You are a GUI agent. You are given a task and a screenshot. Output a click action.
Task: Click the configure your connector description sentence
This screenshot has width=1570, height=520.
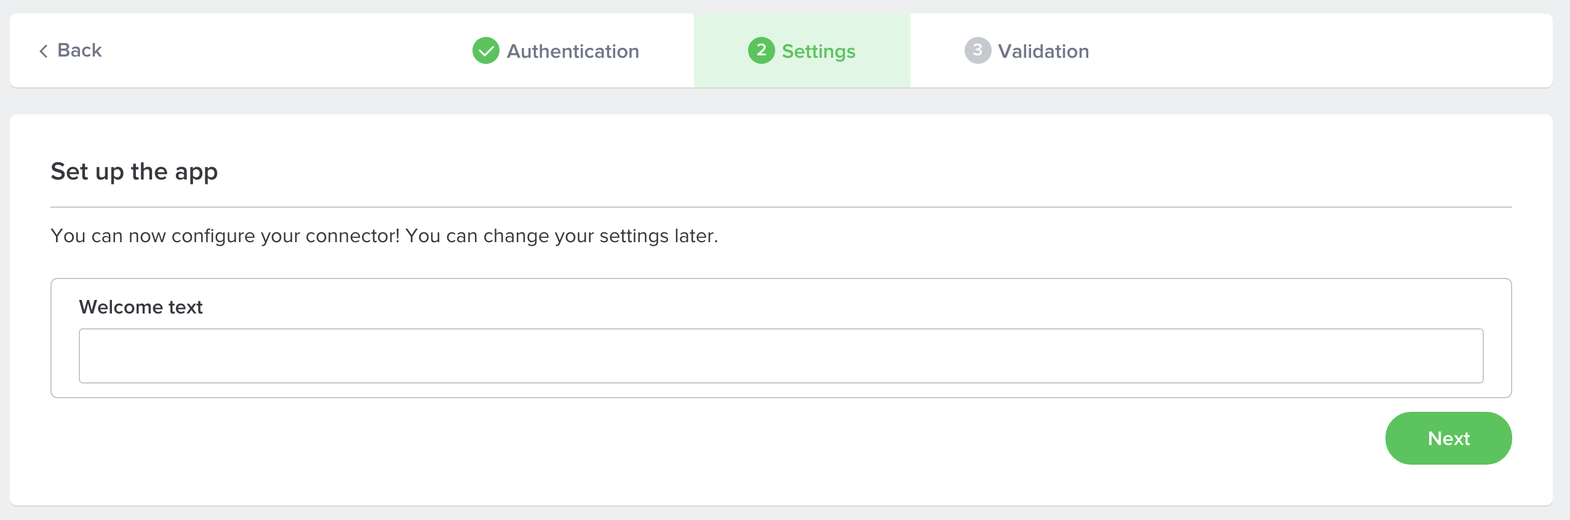pyautogui.click(x=385, y=236)
